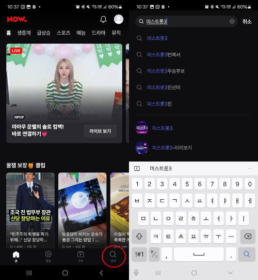
Task: Collapse keyboard suggestion bar back arrow
Action: pos(137,168)
